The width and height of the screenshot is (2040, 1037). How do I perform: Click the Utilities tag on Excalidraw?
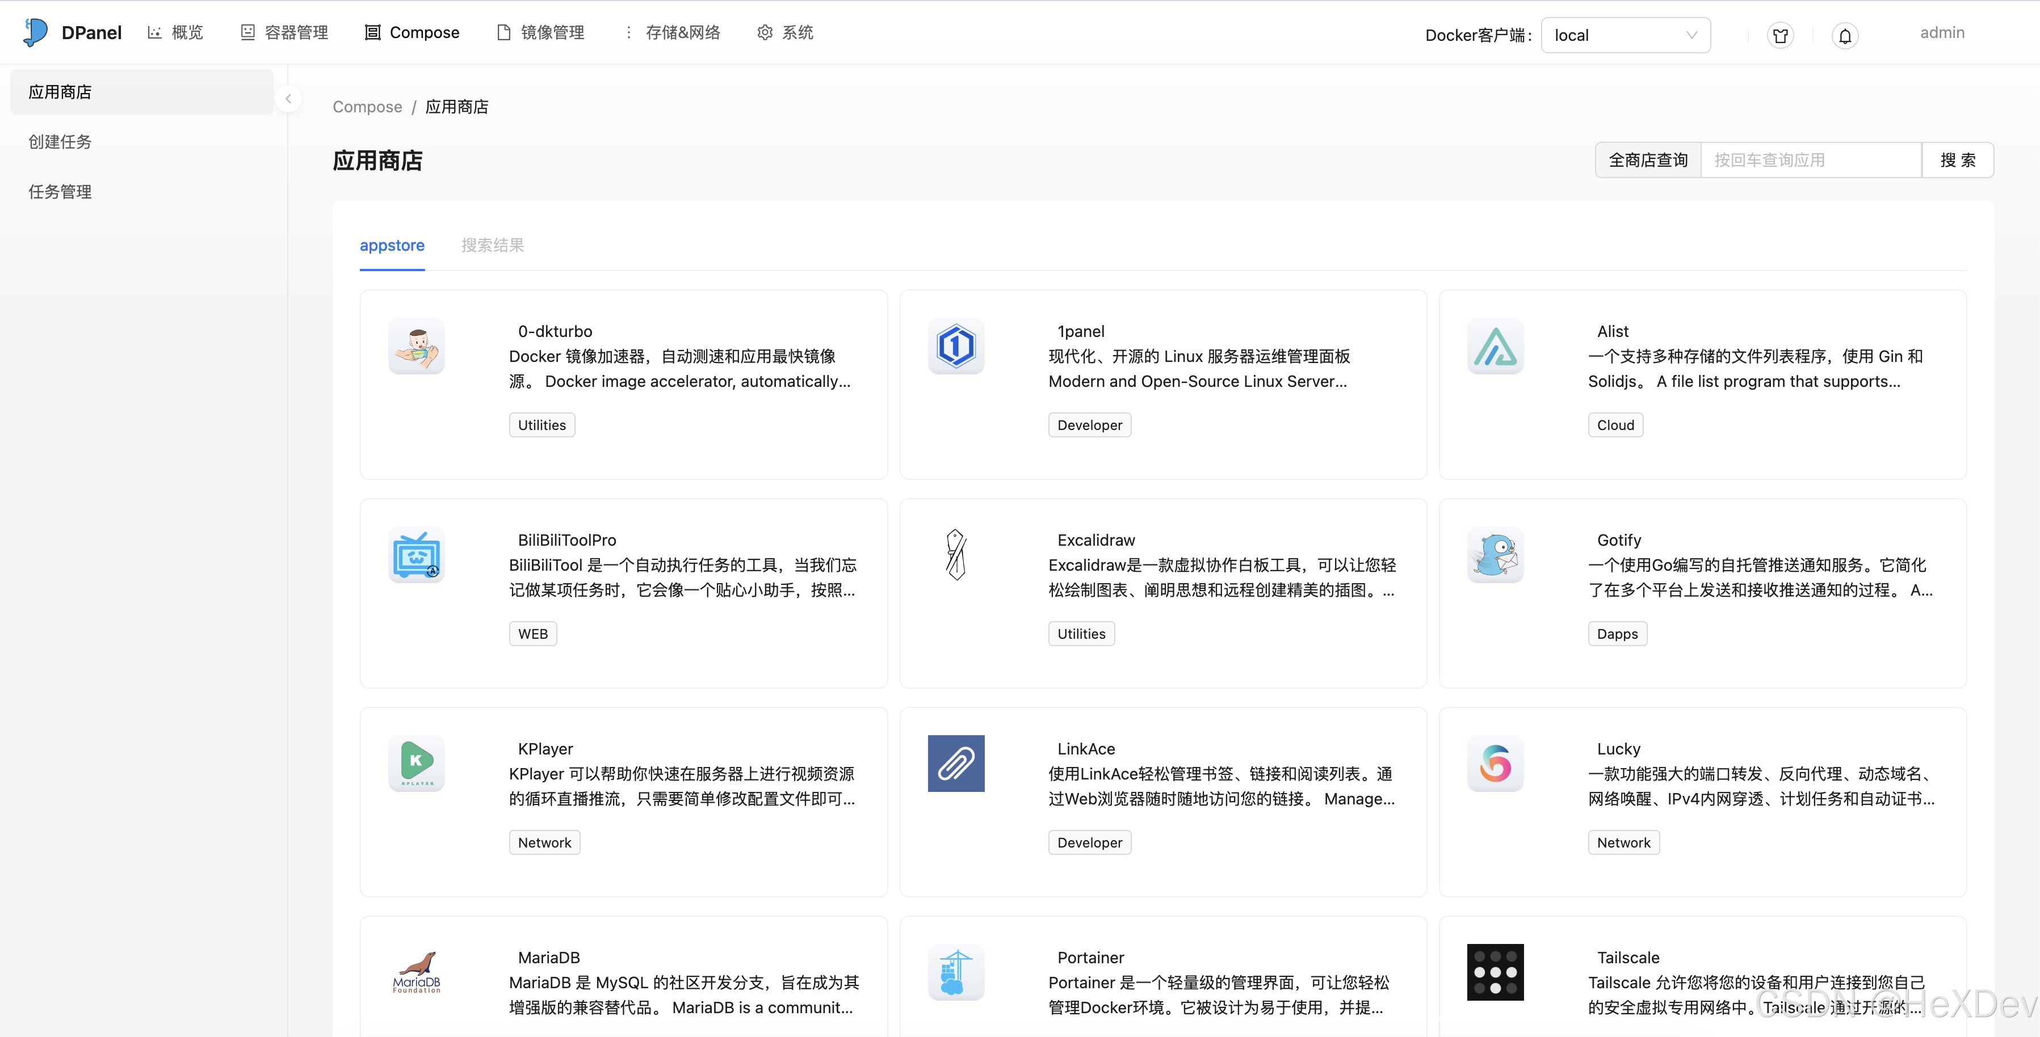click(x=1081, y=634)
